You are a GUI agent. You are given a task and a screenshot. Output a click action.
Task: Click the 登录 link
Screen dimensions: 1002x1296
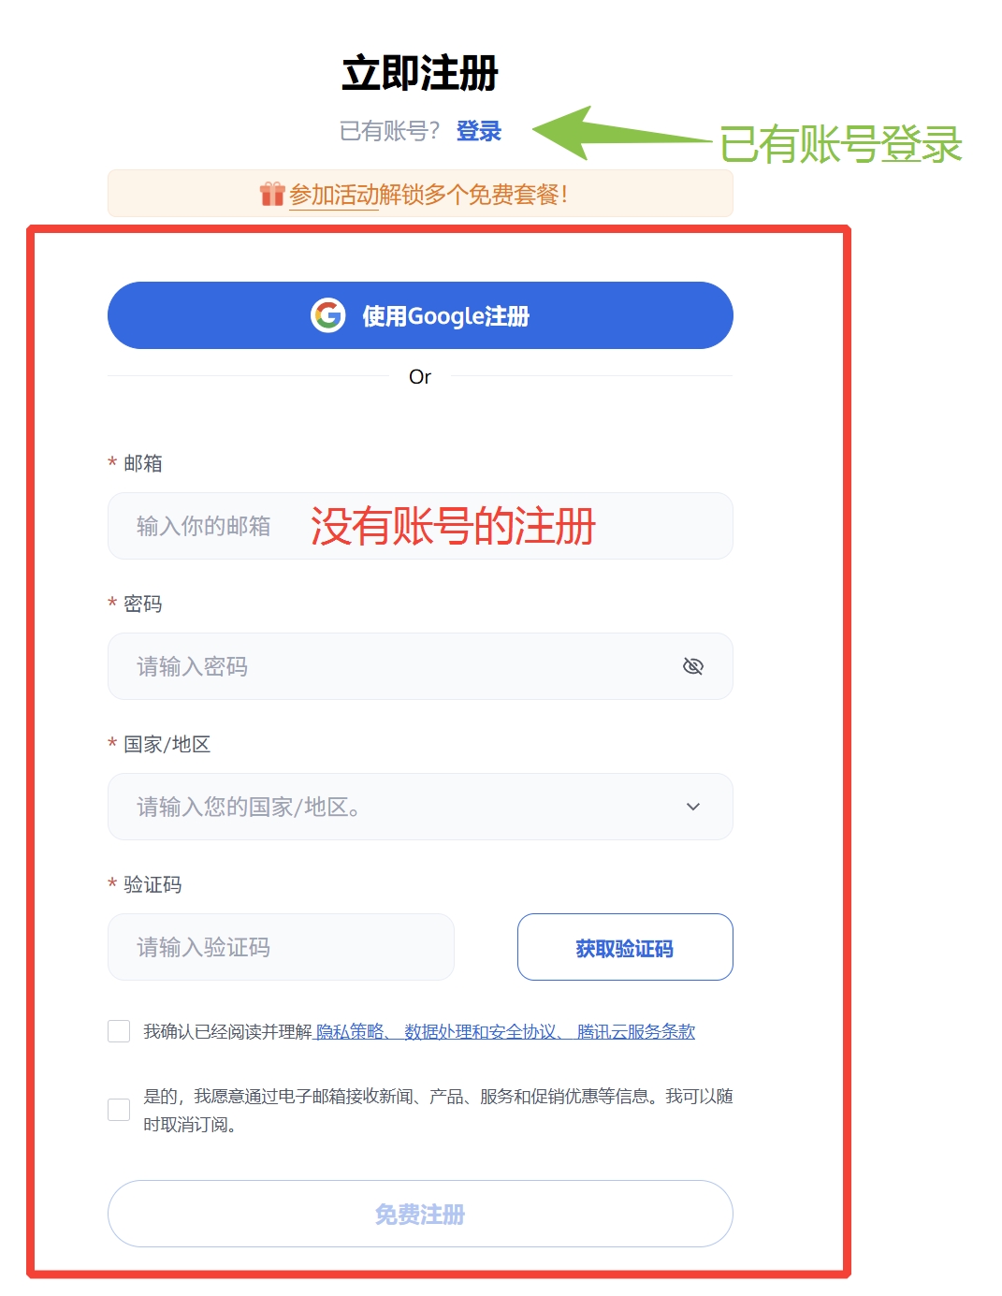click(479, 131)
